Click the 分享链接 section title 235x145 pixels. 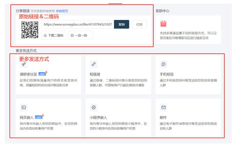click(23, 11)
